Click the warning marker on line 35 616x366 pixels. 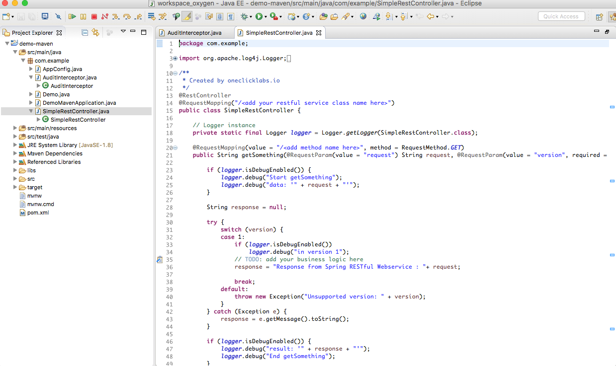pos(159,259)
